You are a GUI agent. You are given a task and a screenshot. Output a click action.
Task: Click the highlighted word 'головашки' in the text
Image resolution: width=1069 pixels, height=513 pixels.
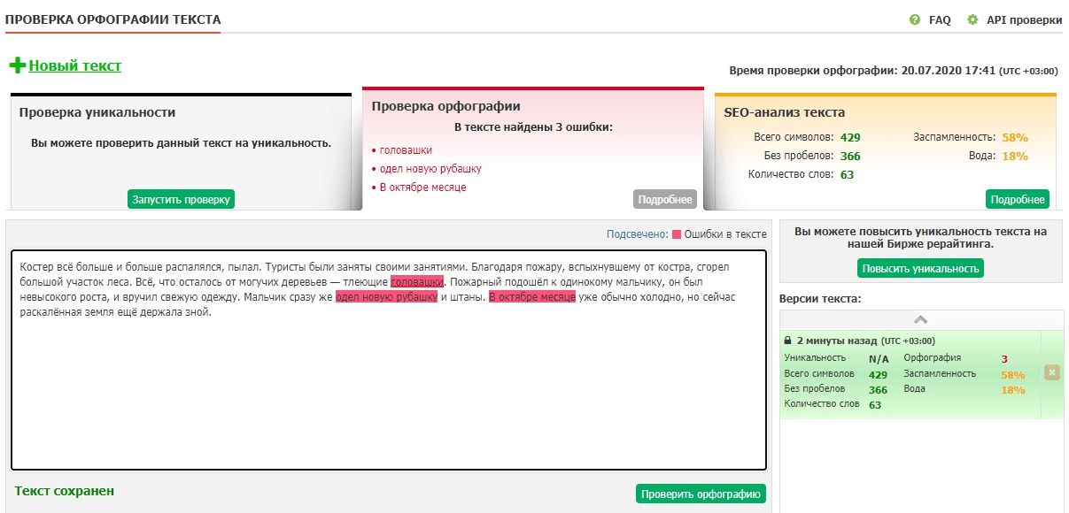click(x=417, y=281)
